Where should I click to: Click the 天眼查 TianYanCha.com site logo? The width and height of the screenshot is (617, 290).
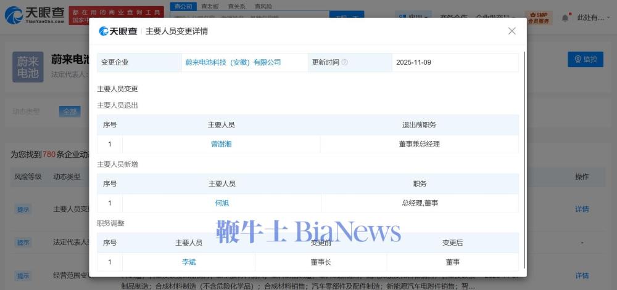point(35,15)
